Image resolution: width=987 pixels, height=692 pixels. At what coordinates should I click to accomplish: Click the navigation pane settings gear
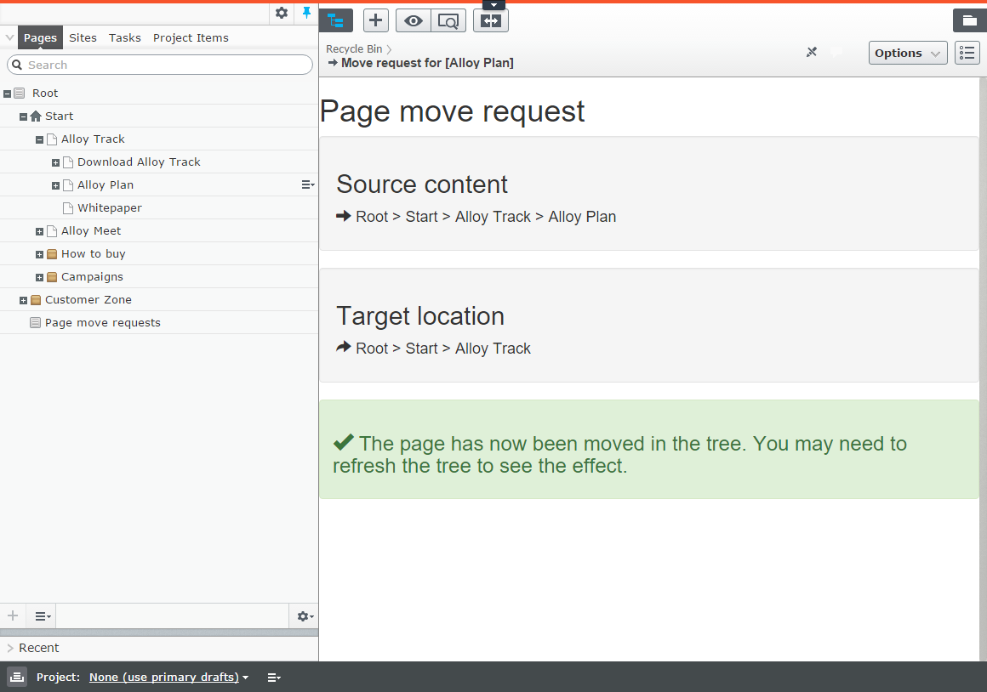coord(282,13)
